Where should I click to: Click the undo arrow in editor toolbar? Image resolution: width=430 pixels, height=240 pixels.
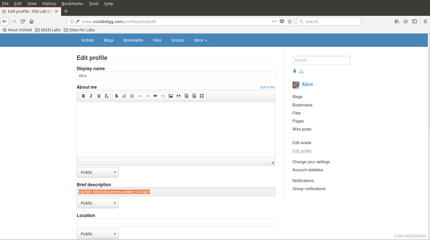[x=140, y=96]
